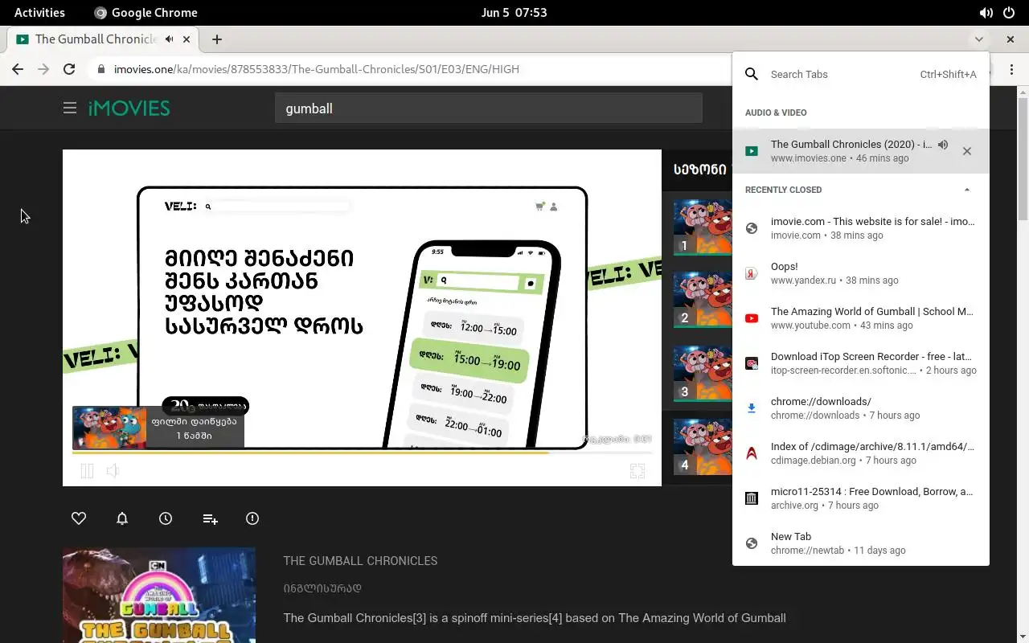
Task: Collapse the Recently Closed section
Action: coord(967,190)
